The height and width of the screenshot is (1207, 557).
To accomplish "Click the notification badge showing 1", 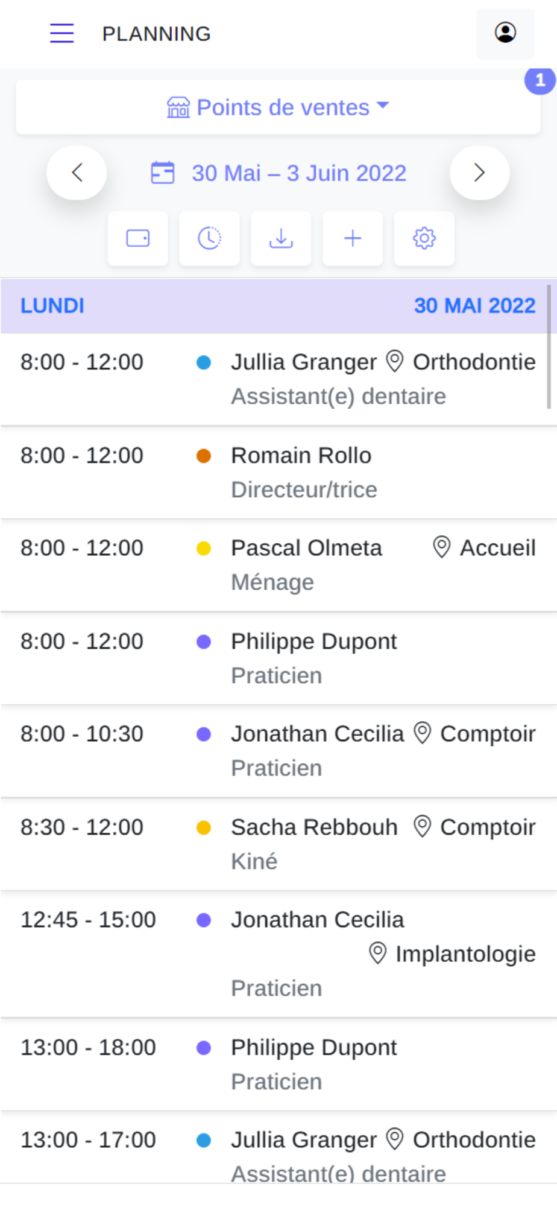I will (x=540, y=80).
